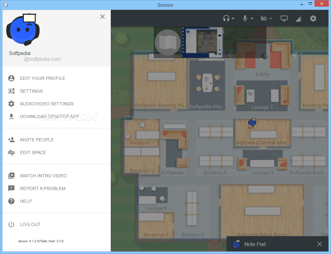This screenshot has width=331, height=254.
Task: Click the headphones audio icon
Action: click(226, 18)
